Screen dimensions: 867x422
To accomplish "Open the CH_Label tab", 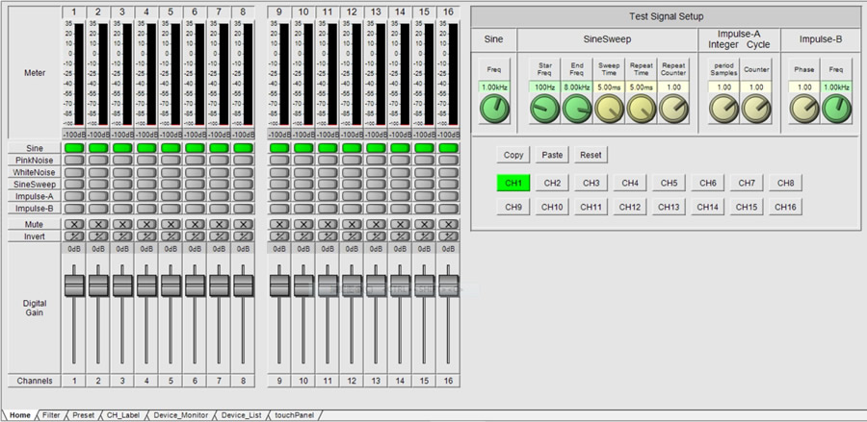I will (x=123, y=415).
